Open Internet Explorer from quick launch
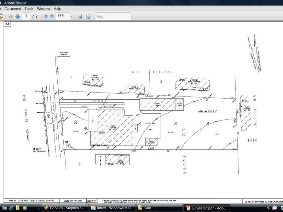This screenshot has height=212, width=283. 11,208
